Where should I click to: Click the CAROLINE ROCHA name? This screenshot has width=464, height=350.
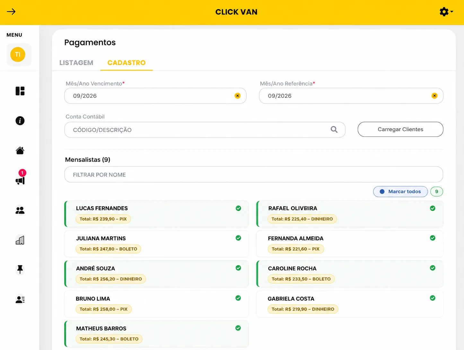(x=292, y=268)
